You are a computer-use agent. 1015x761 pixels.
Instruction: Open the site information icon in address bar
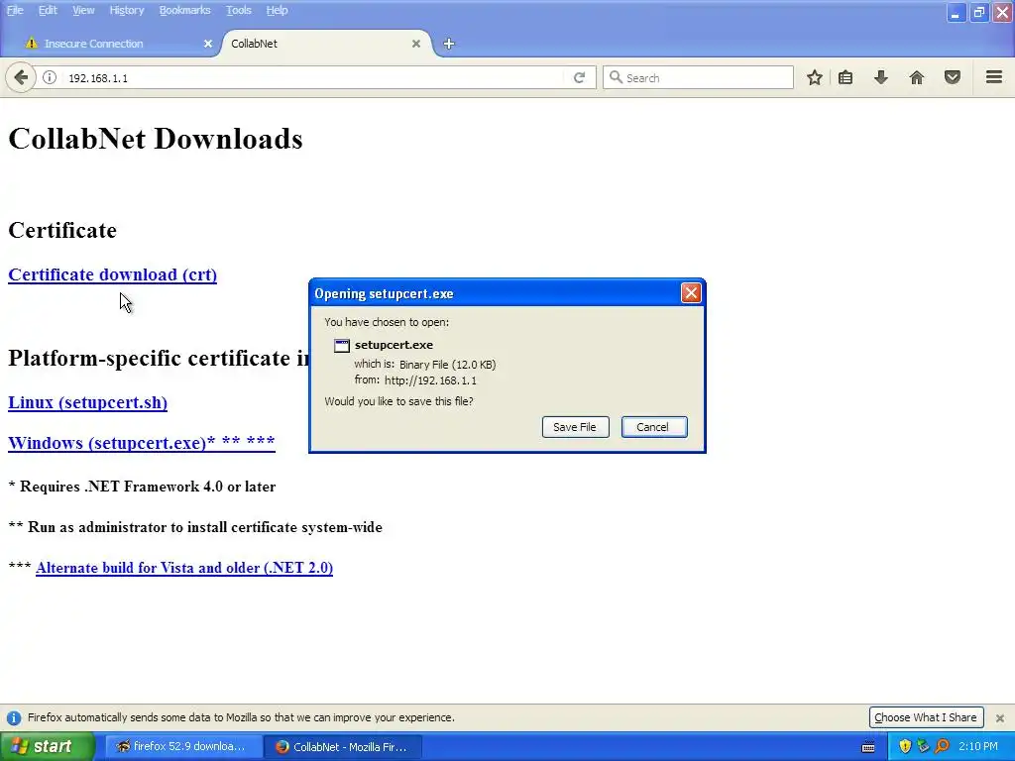click(50, 77)
